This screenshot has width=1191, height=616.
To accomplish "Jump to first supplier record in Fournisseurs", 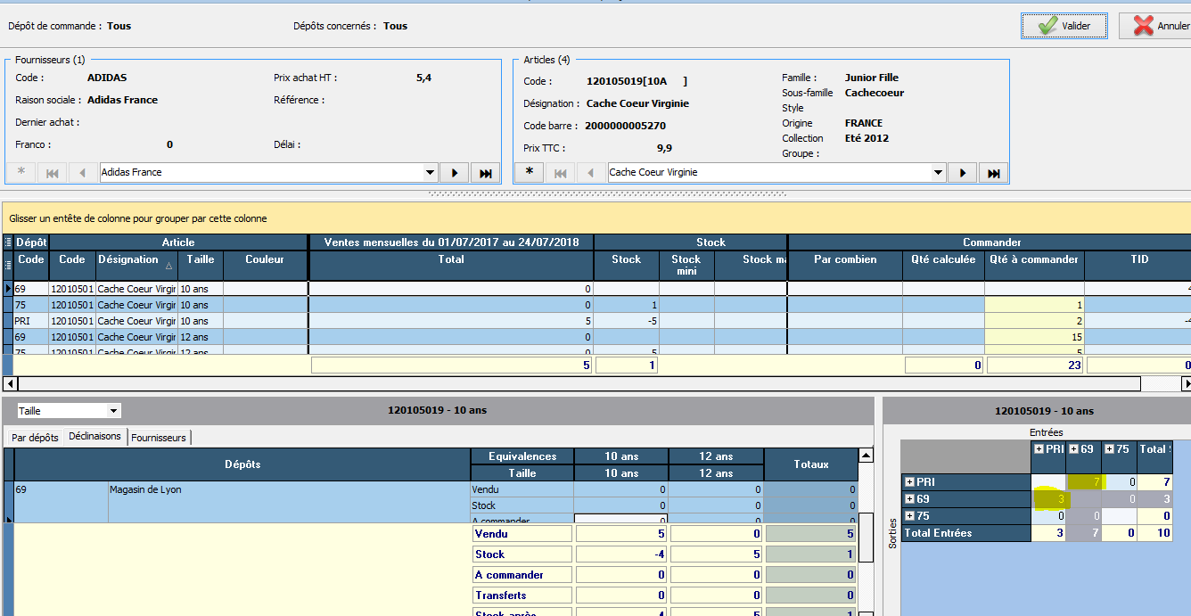I will click(x=52, y=173).
